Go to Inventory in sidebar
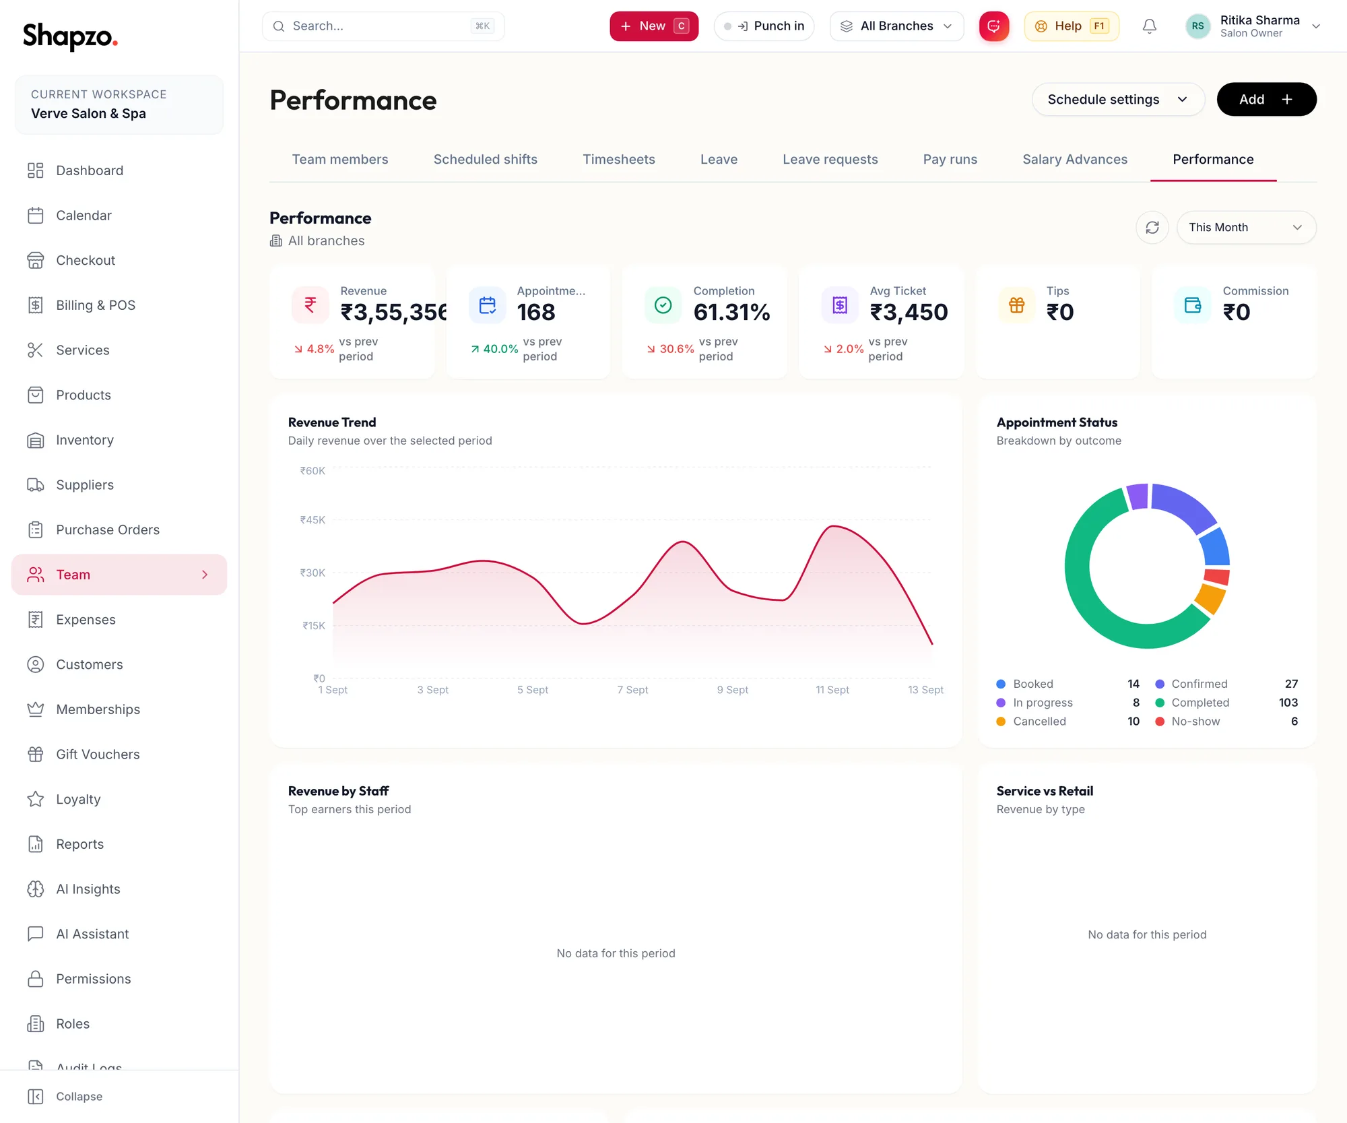Screen dimensions: 1347x1123 click(119, 440)
